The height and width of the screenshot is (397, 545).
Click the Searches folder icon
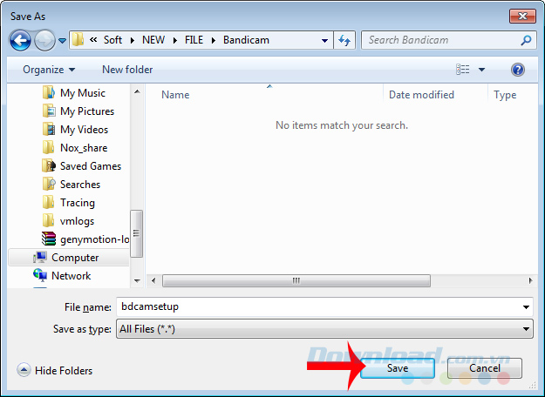[x=49, y=184]
